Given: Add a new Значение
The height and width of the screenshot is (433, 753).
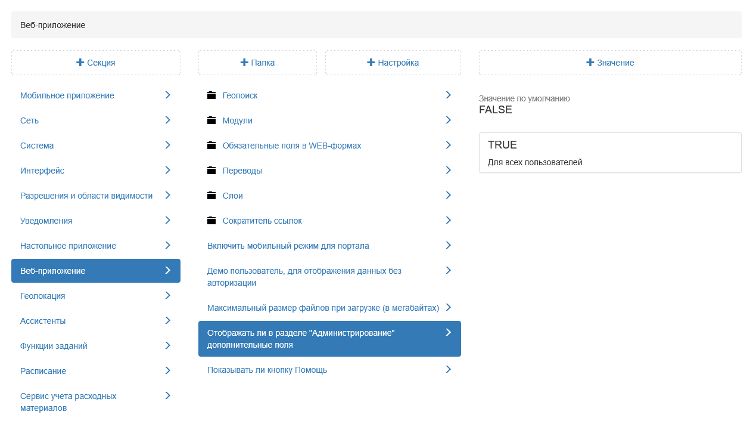Looking at the screenshot, I should pyautogui.click(x=610, y=63).
